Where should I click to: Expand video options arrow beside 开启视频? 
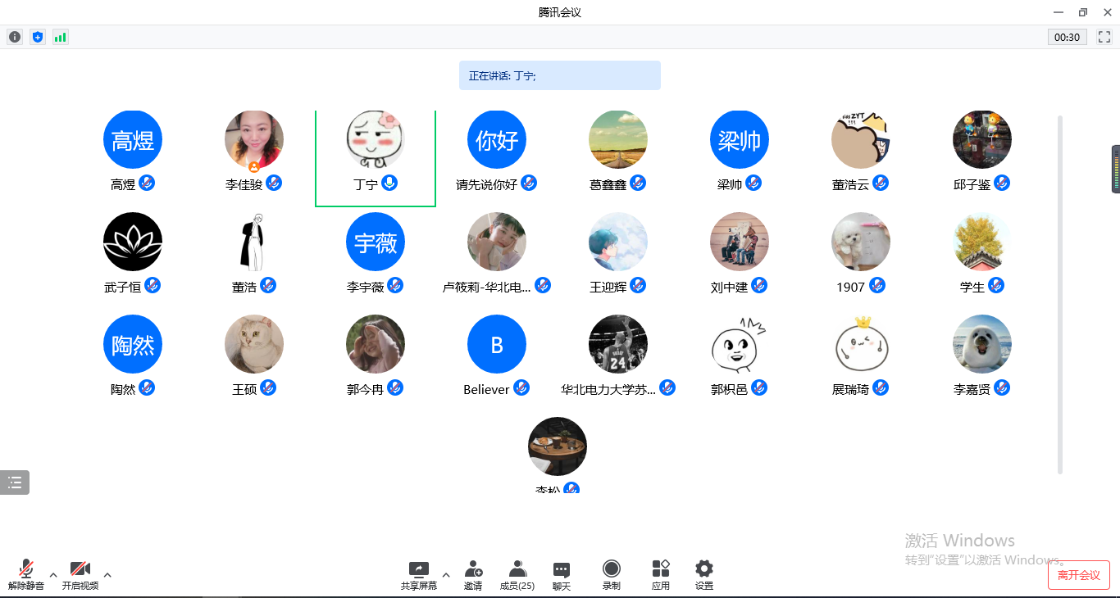pos(107,574)
